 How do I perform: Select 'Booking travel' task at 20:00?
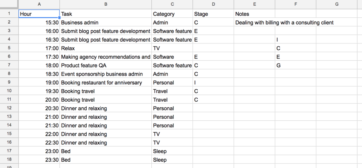coord(106,100)
